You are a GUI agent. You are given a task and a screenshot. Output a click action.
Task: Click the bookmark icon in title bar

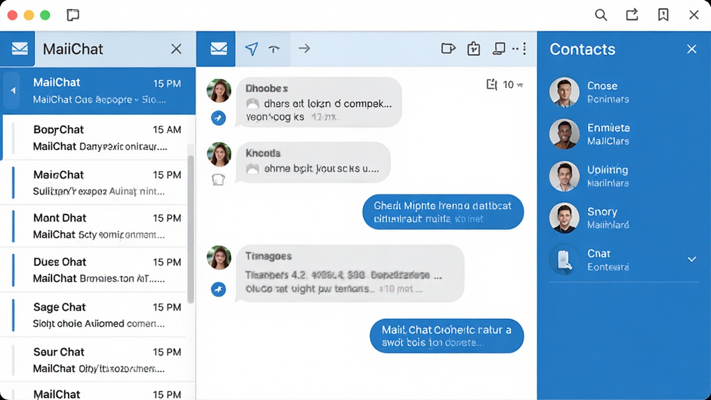pyautogui.click(x=663, y=15)
